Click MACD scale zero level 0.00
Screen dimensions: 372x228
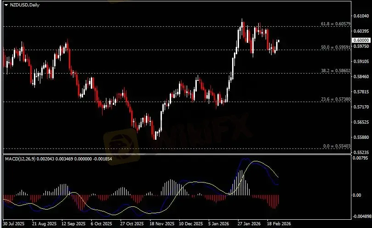[x=357, y=195]
